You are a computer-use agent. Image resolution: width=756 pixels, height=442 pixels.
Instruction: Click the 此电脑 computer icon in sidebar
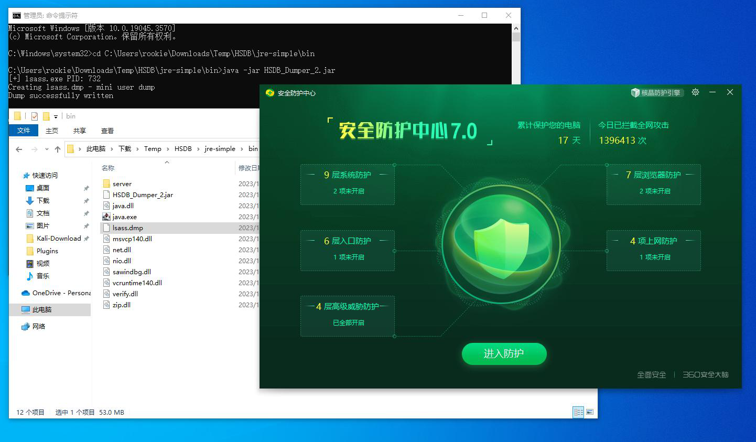26,309
